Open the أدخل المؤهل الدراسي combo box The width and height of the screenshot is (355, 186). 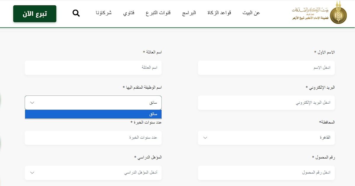(x=93, y=173)
